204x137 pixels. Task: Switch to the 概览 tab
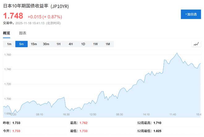click(x=6, y=33)
